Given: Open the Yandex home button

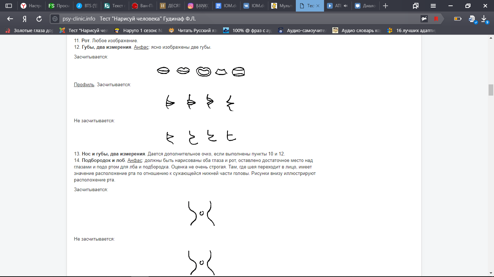Looking at the screenshot, I should click(25, 19).
